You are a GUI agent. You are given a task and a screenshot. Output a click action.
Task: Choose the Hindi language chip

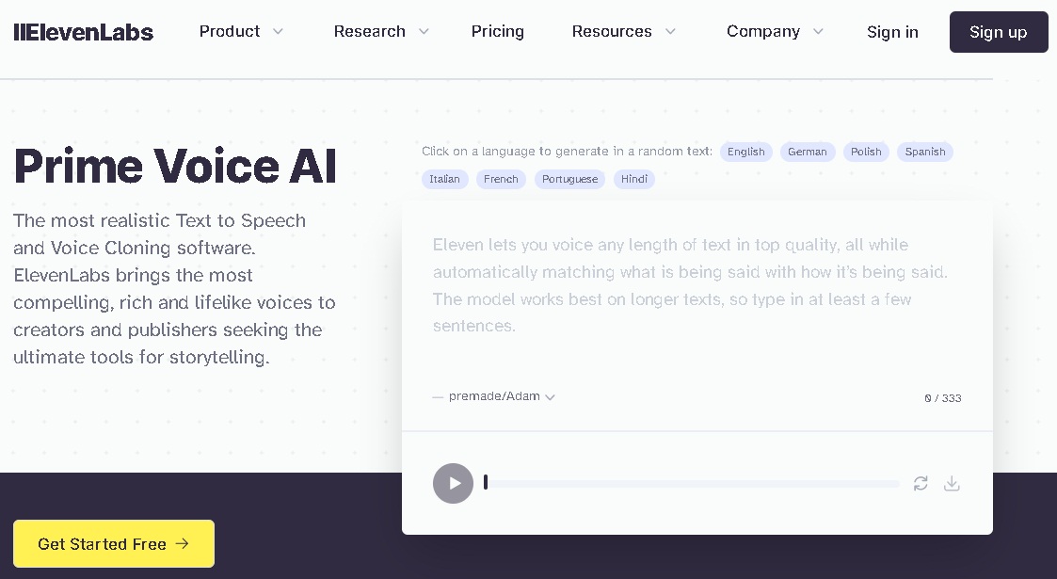point(633,179)
